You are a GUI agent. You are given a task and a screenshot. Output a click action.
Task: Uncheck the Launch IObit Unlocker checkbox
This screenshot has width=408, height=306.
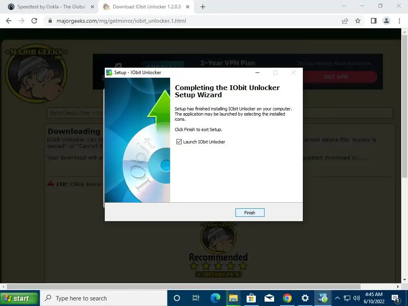pyautogui.click(x=179, y=141)
